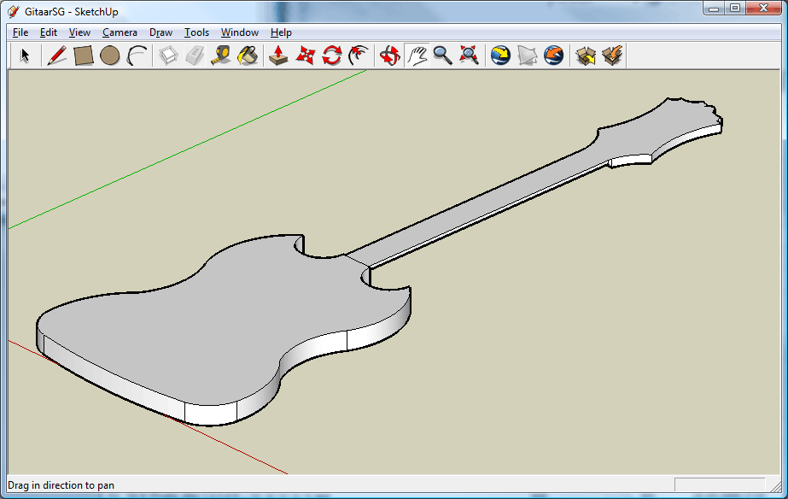Image resolution: width=788 pixels, height=499 pixels.
Task: Open the Get Models icon
Action: click(x=586, y=56)
